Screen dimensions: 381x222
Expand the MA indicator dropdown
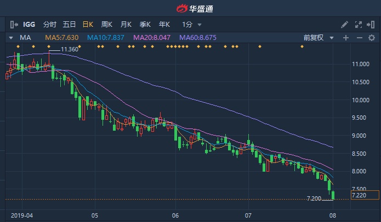click(x=11, y=38)
